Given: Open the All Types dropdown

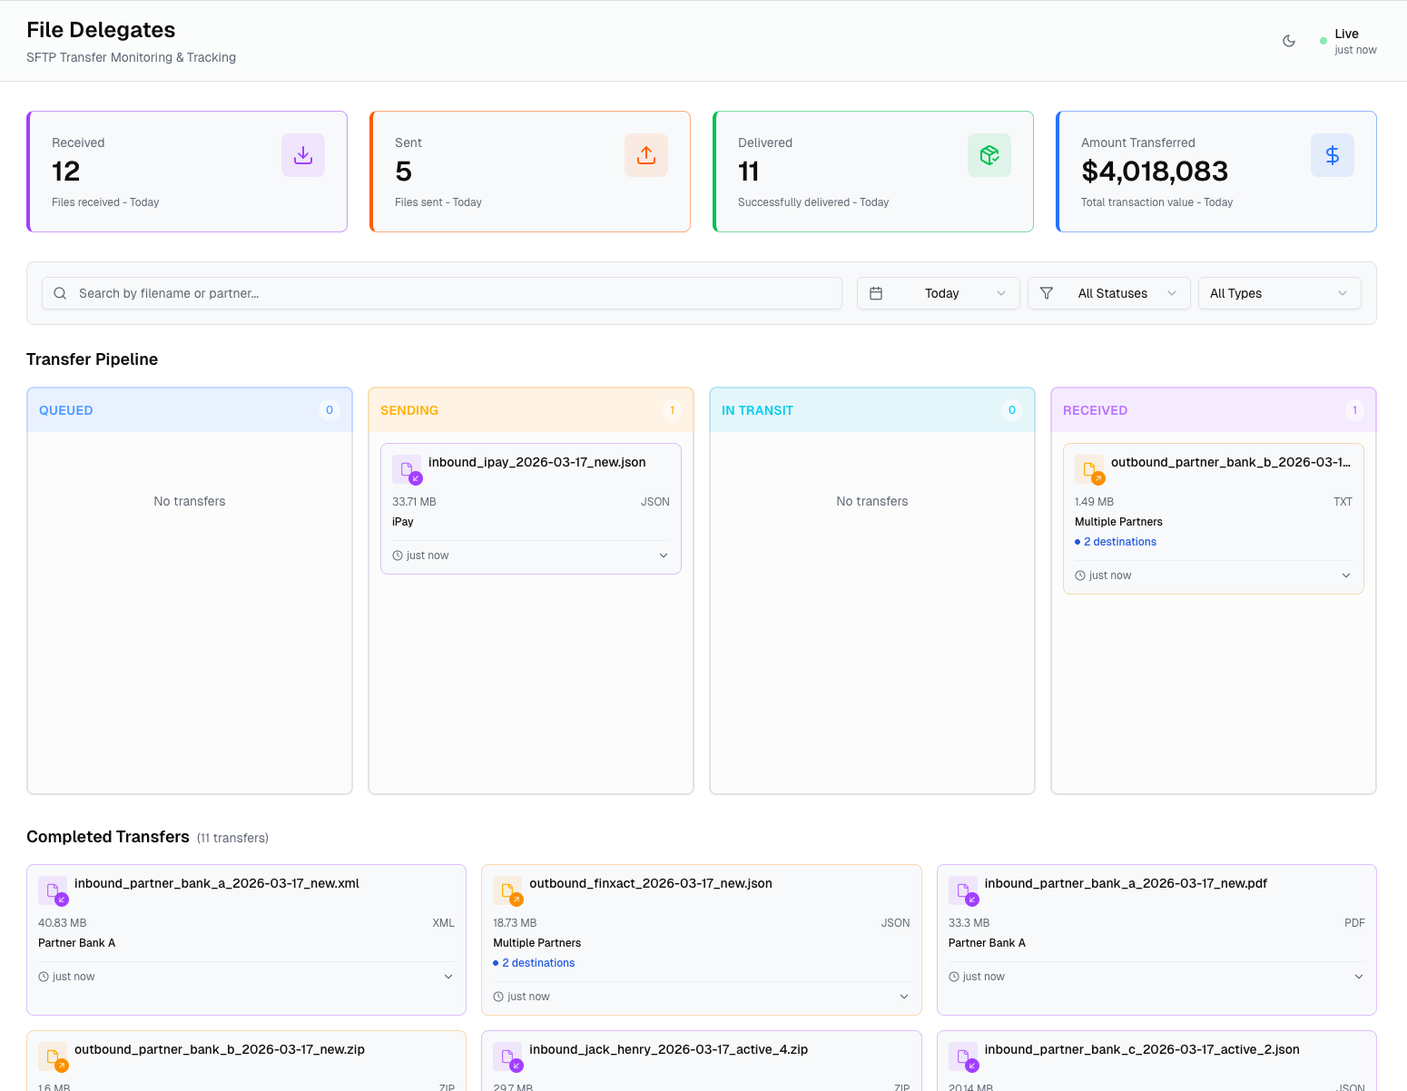Looking at the screenshot, I should pos(1279,293).
